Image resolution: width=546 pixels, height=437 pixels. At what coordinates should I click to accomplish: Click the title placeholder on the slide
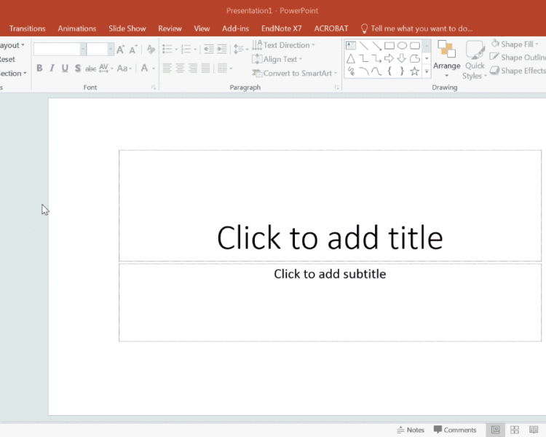[x=330, y=237]
